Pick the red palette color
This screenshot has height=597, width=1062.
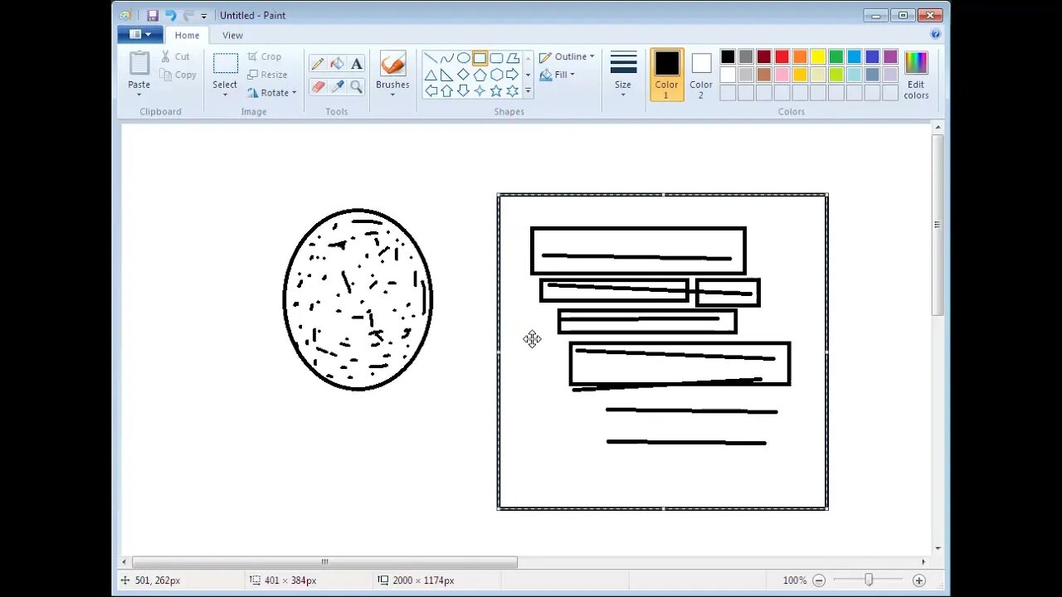pos(782,56)
